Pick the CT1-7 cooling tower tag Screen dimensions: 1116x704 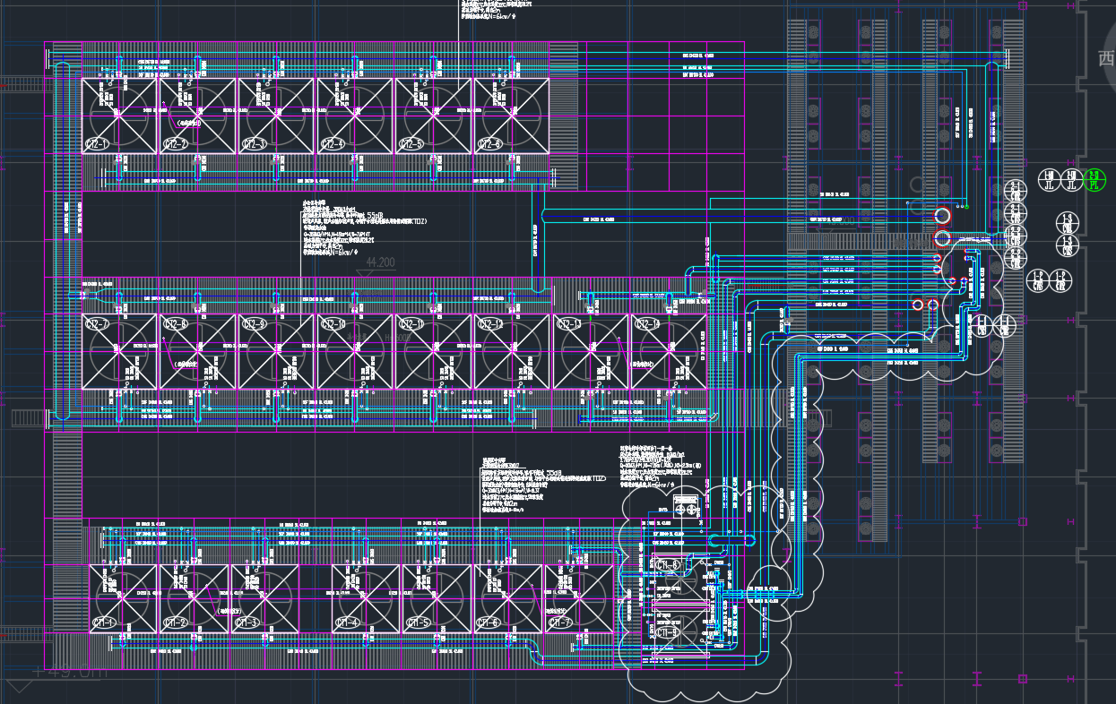[560, 622]
